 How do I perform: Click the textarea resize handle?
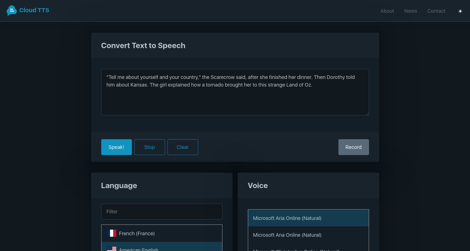coord(367,114)
